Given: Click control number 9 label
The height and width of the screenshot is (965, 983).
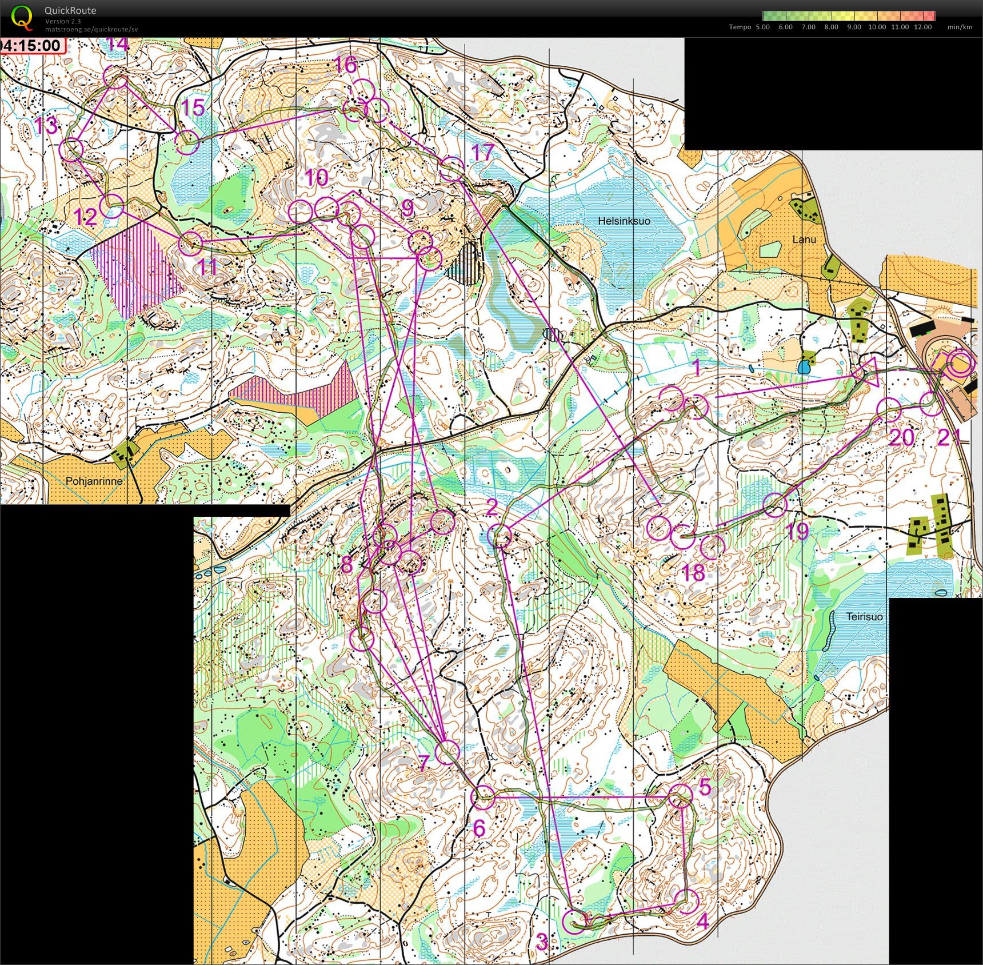Looking at the screenshot, I should coord(407,208).
